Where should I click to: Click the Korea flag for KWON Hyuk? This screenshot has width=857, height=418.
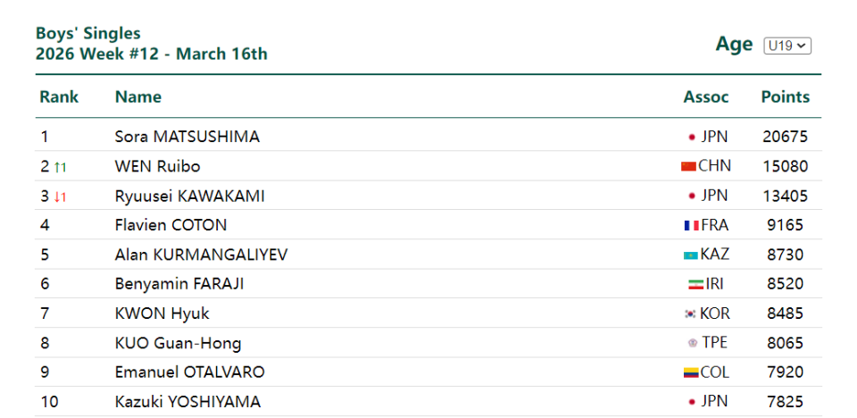coord(689,314)
